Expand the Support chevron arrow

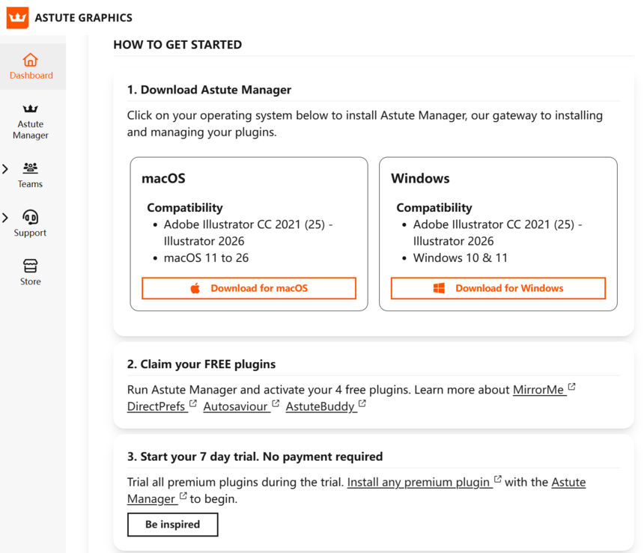pos(5,218)
